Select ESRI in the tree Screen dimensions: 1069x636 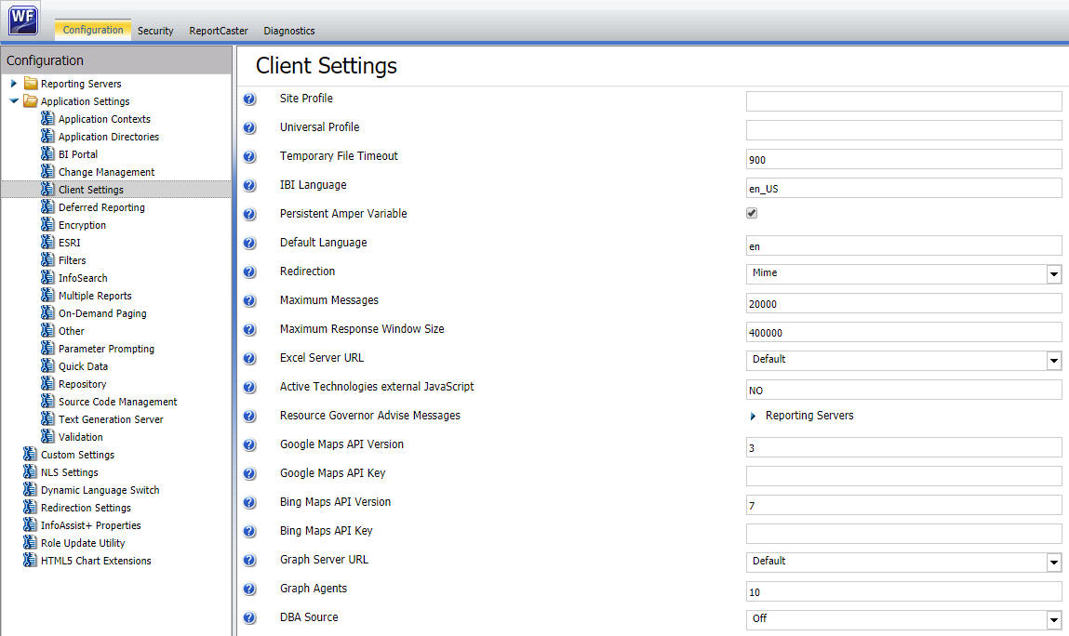[70, 243]
